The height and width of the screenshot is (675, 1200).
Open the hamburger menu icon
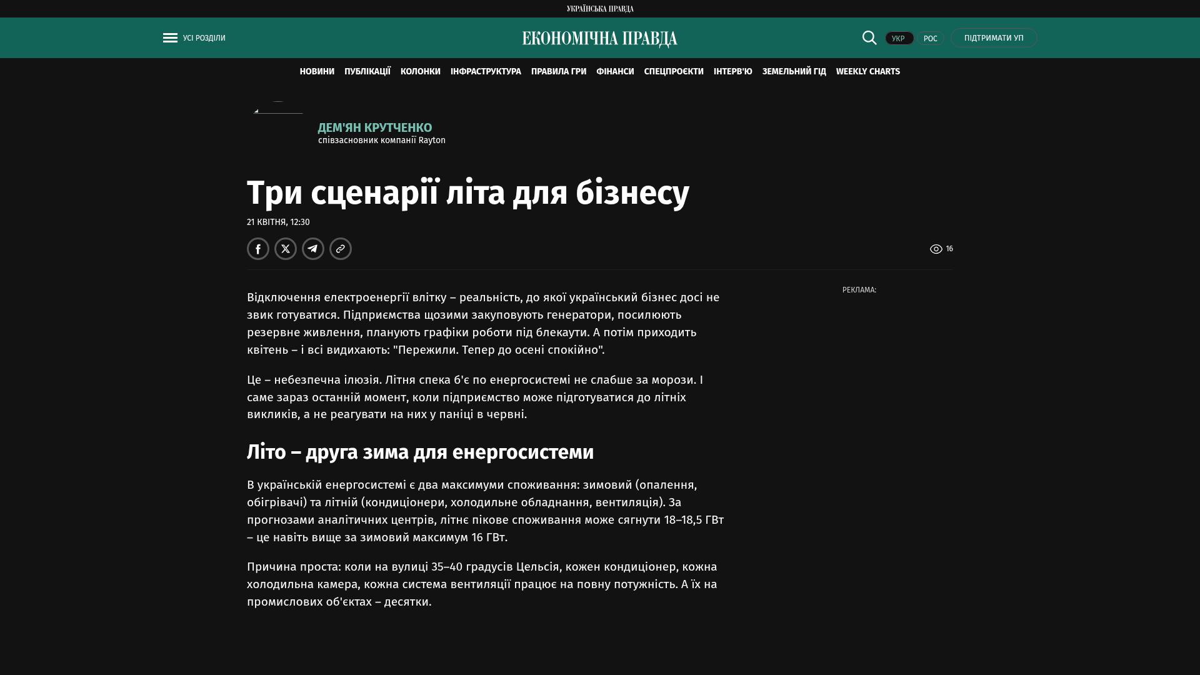170,38
